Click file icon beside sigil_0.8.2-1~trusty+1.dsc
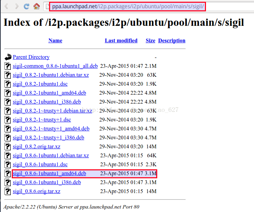Viewport: 254px width, 212px height. (8, 120)
